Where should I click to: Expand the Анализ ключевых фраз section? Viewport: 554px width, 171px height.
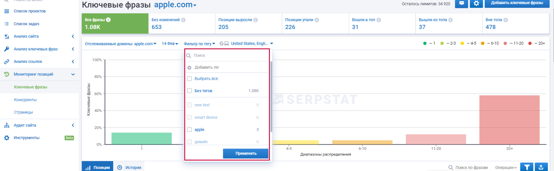[73, 49]
